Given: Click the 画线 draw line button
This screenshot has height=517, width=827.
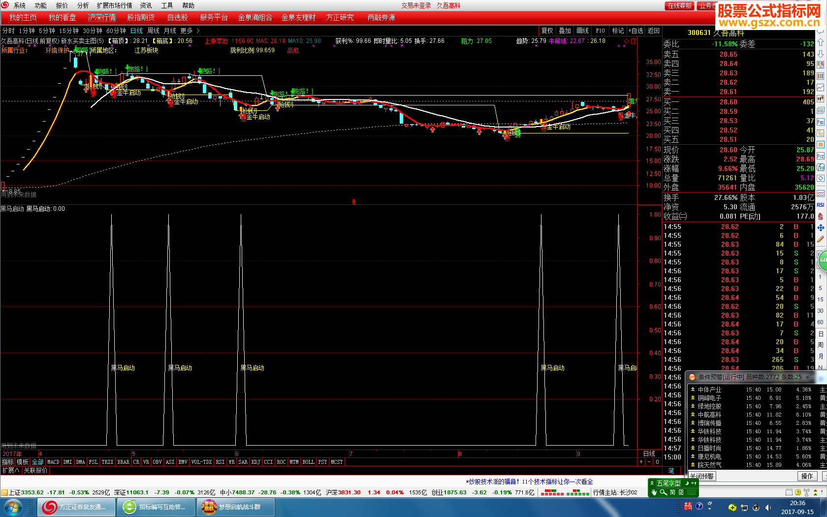Looking at the screenshot, I should click(x=582, y=31).
